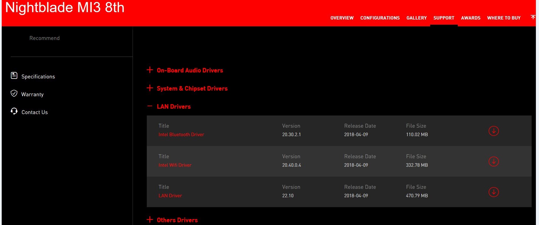Click the Recommend label in sidebar
Viewport: 539px width, 225px height.
click(44, 38)
